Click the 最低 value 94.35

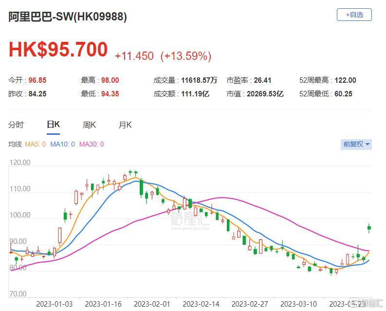click(x=110, y=94)
